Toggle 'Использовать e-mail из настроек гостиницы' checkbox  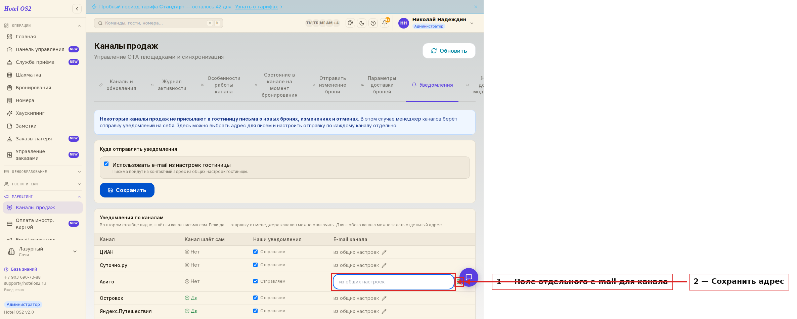point(106,164)
